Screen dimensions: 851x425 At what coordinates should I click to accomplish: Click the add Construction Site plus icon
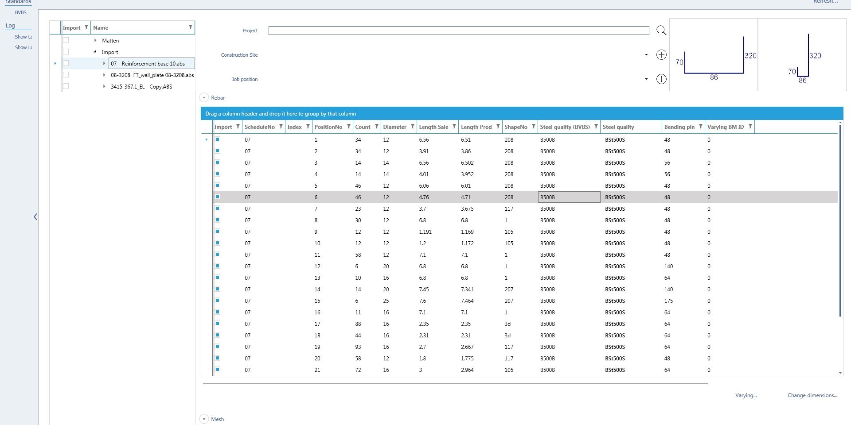pyautogui.click(x=661, y=55)
